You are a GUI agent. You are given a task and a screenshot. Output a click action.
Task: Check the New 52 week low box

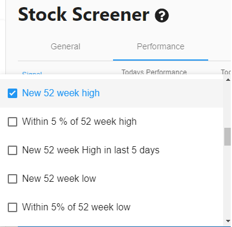(12, 179)
